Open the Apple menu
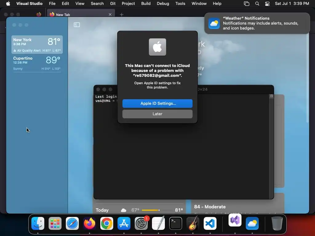Viewport: 315px width, 236px height. [8, 3]
